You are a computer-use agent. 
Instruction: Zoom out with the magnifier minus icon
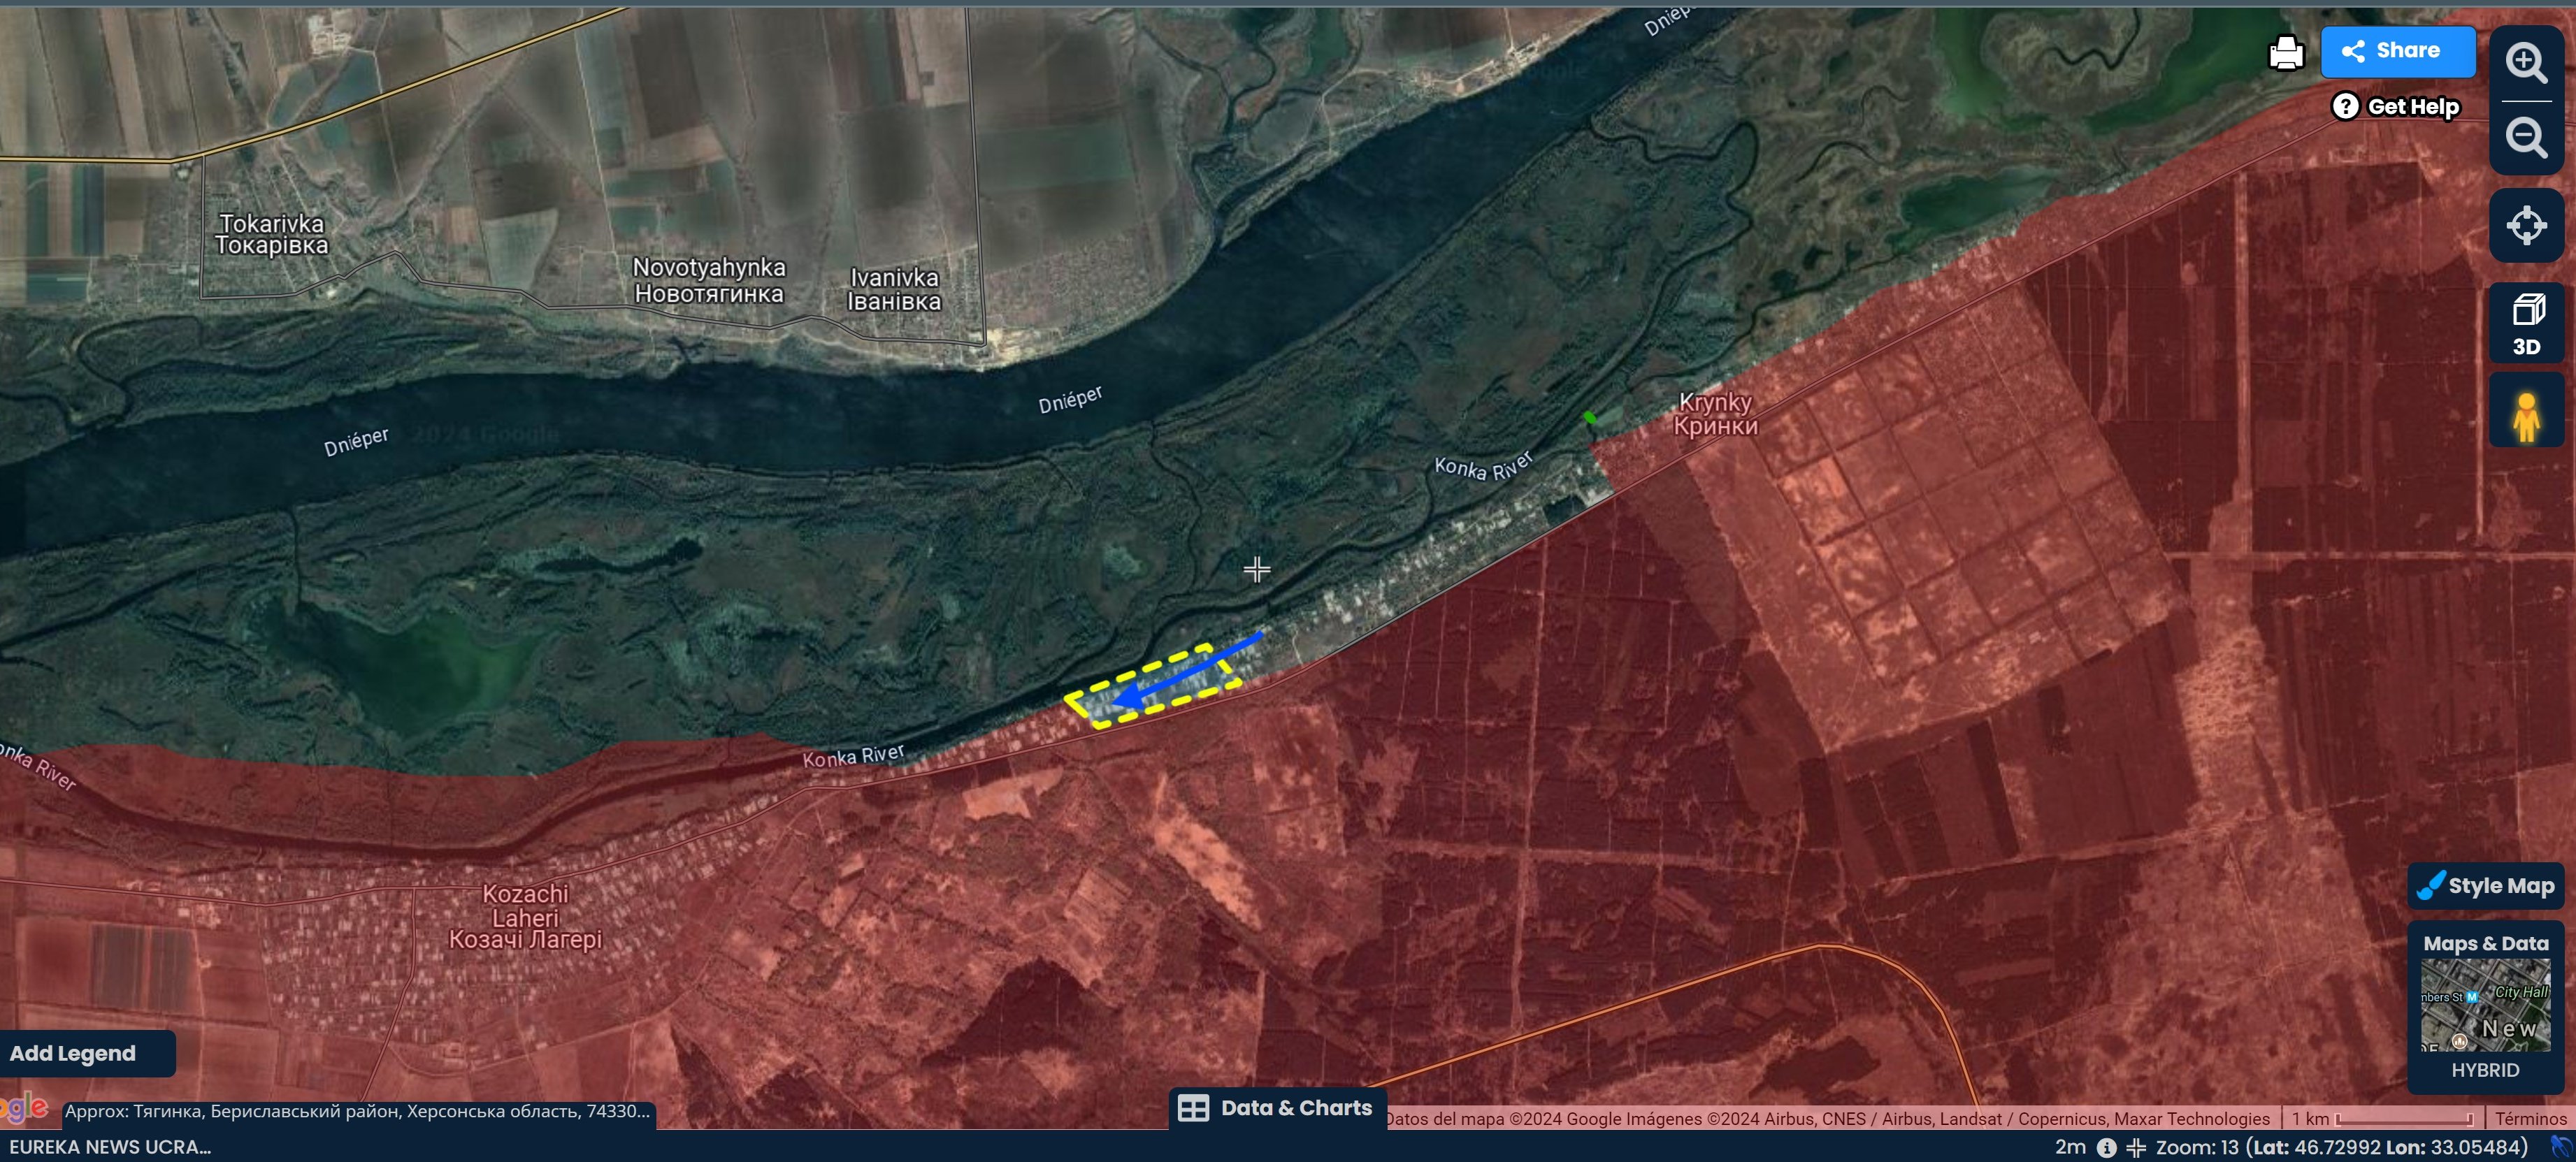tap(2526, 137)
